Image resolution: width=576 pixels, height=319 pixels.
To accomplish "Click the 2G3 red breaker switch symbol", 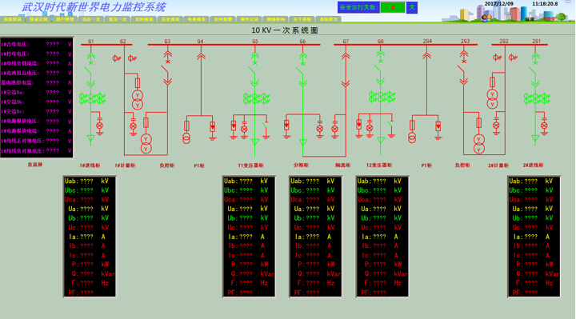I will click(462, 70).
